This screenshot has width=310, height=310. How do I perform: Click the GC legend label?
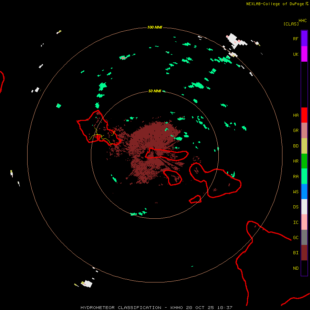pos(296,237)
